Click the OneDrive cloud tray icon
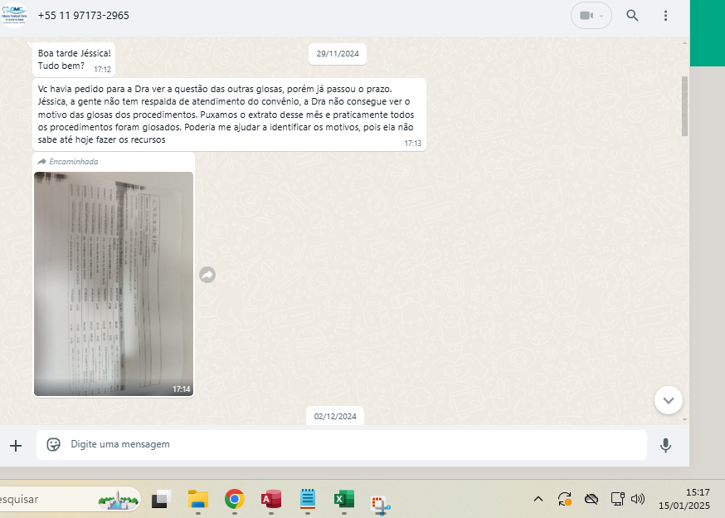 591,499
